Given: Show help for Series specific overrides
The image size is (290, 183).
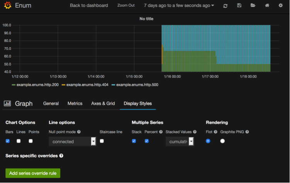Looking at the screenshot, I should [61, 156].
